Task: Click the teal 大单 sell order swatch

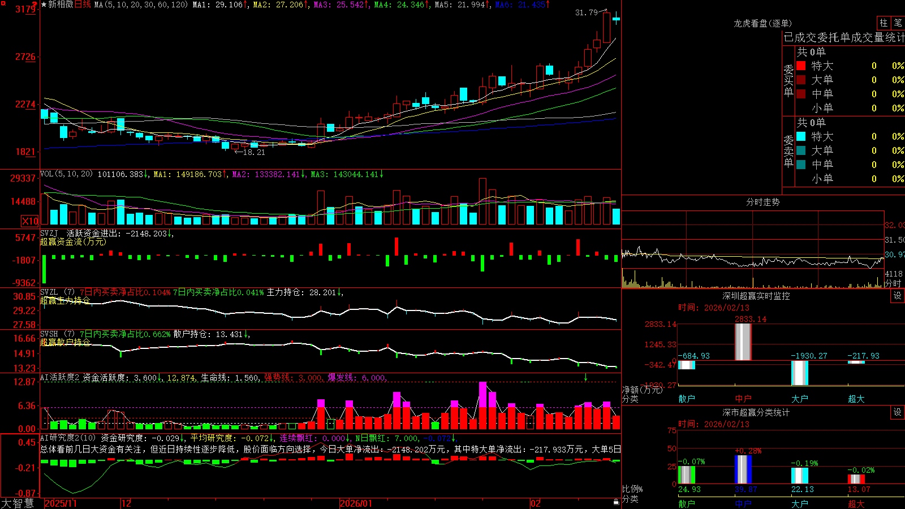Action: 801,150
